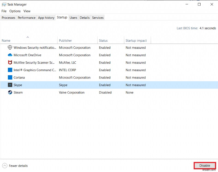This screenshot has height=172, width=218.
Task: Switch to the Processes tab
Action: pos(8,17)
